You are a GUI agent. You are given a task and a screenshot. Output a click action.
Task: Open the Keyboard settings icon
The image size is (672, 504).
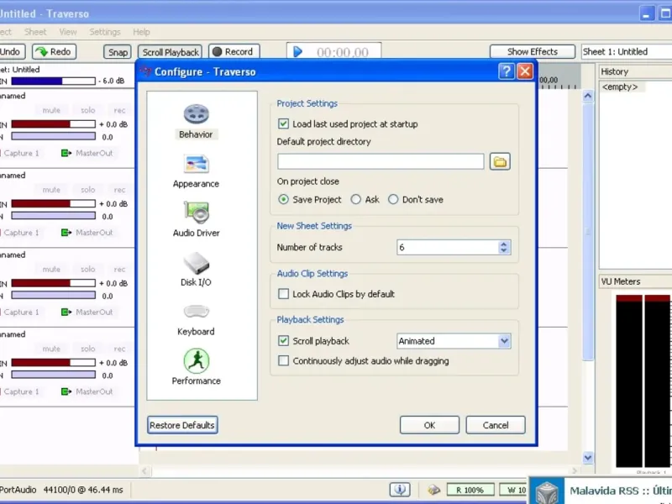tap(197, 311)
